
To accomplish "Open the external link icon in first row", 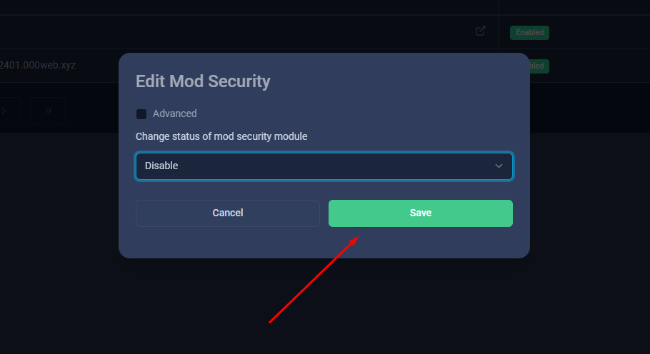I will (x=481, y=31).
